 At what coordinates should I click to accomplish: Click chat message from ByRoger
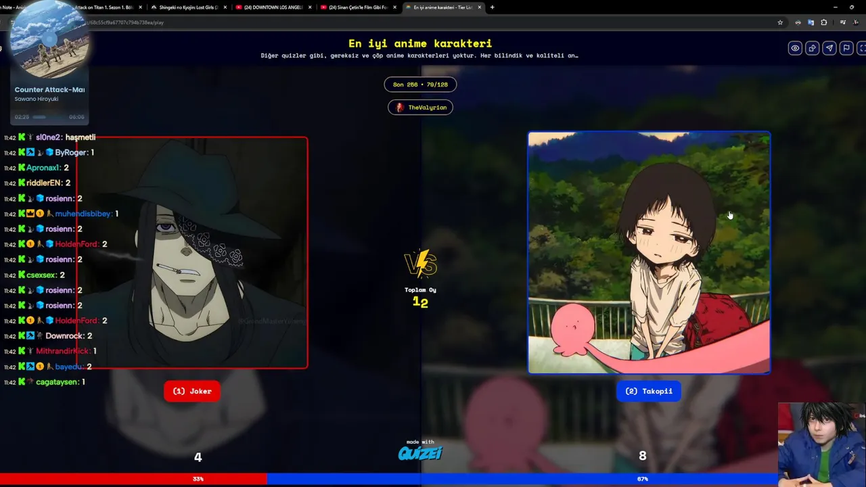click(x=49, y=152)
